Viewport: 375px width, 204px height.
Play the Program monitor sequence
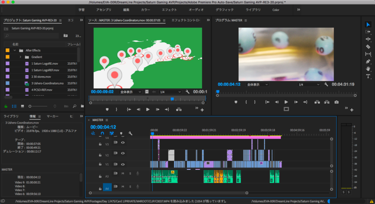tap(286, 102)
